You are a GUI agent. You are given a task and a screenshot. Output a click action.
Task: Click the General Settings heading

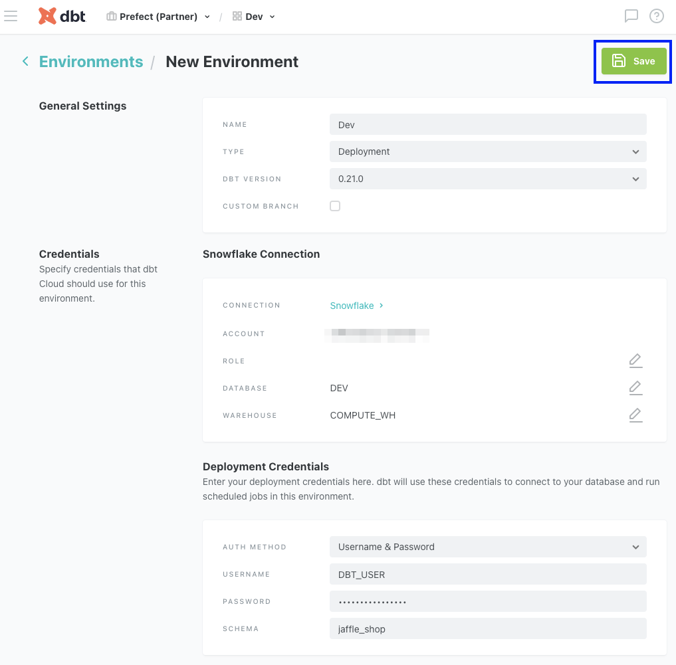pyautogui.click(x=83, y=106)
